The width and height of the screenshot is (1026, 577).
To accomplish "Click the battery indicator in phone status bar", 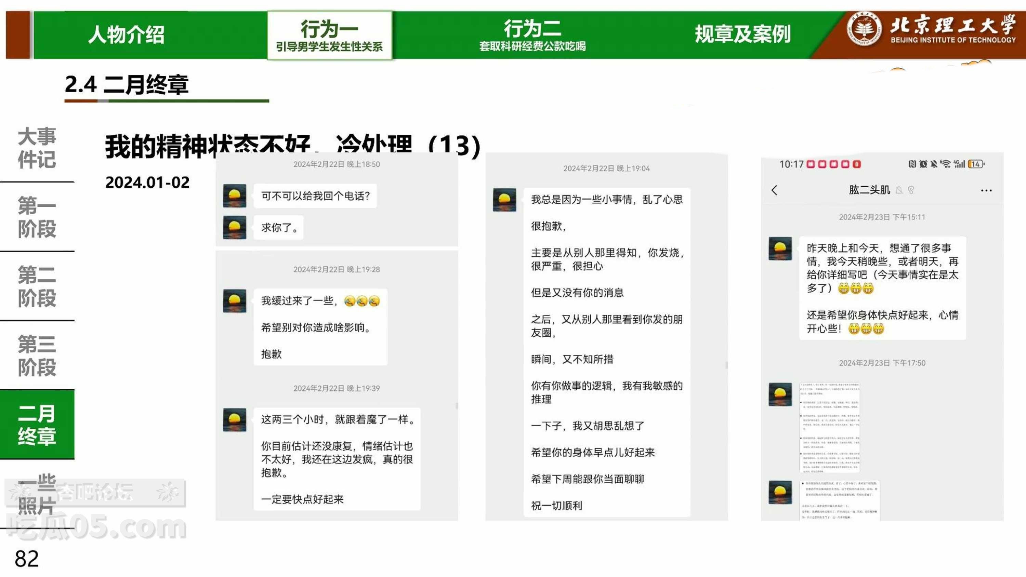I will click(x=976, y=164).
